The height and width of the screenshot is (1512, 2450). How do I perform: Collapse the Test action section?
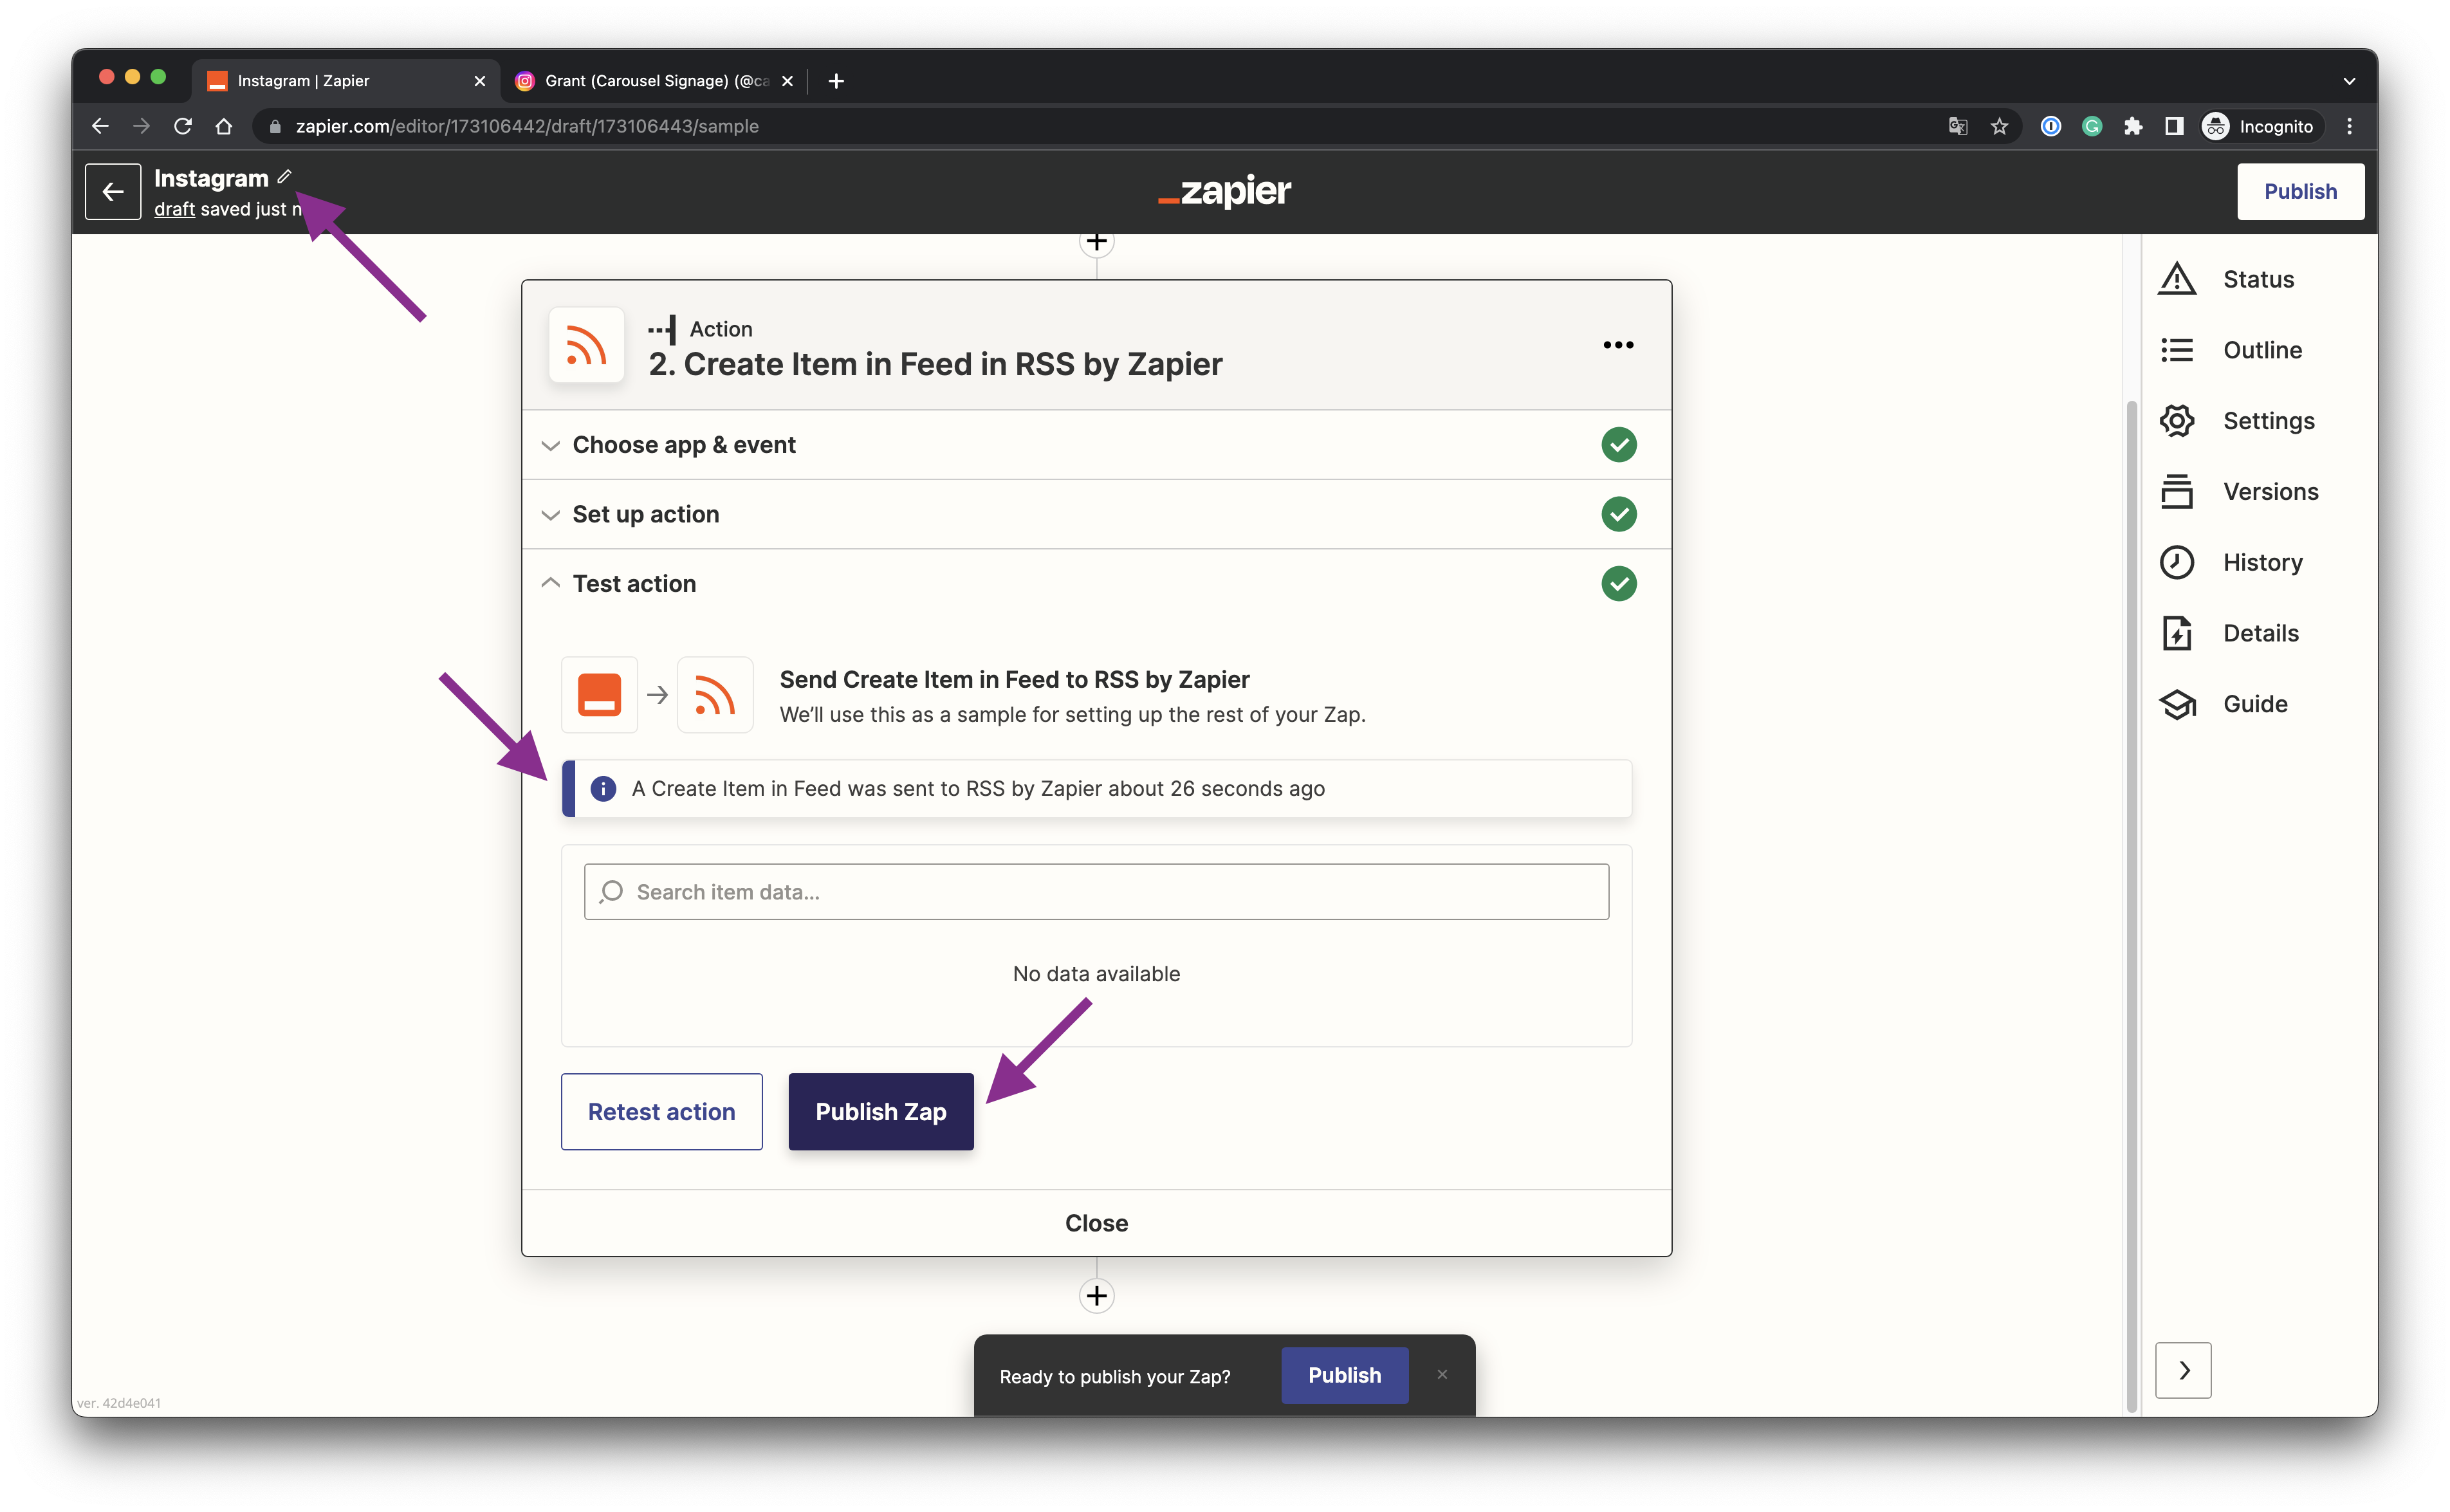click(x=1096, y=583)
